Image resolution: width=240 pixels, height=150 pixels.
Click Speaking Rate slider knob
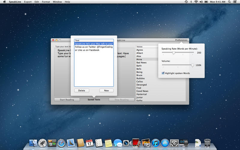click(x=174, y=53)
